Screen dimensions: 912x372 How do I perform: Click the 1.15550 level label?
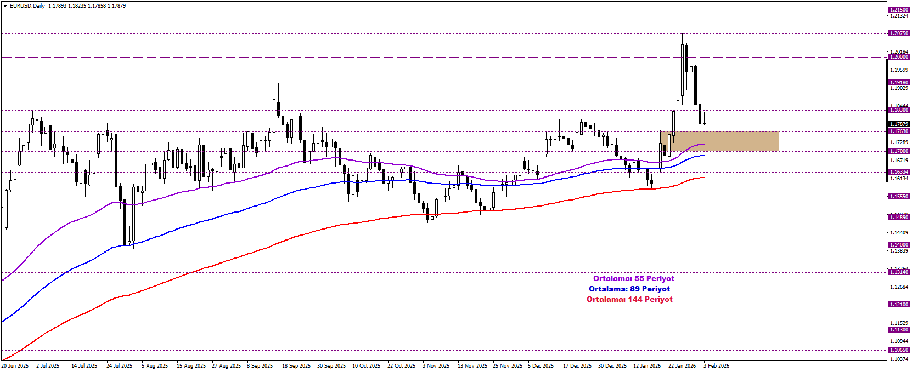(x=899, y=197)
